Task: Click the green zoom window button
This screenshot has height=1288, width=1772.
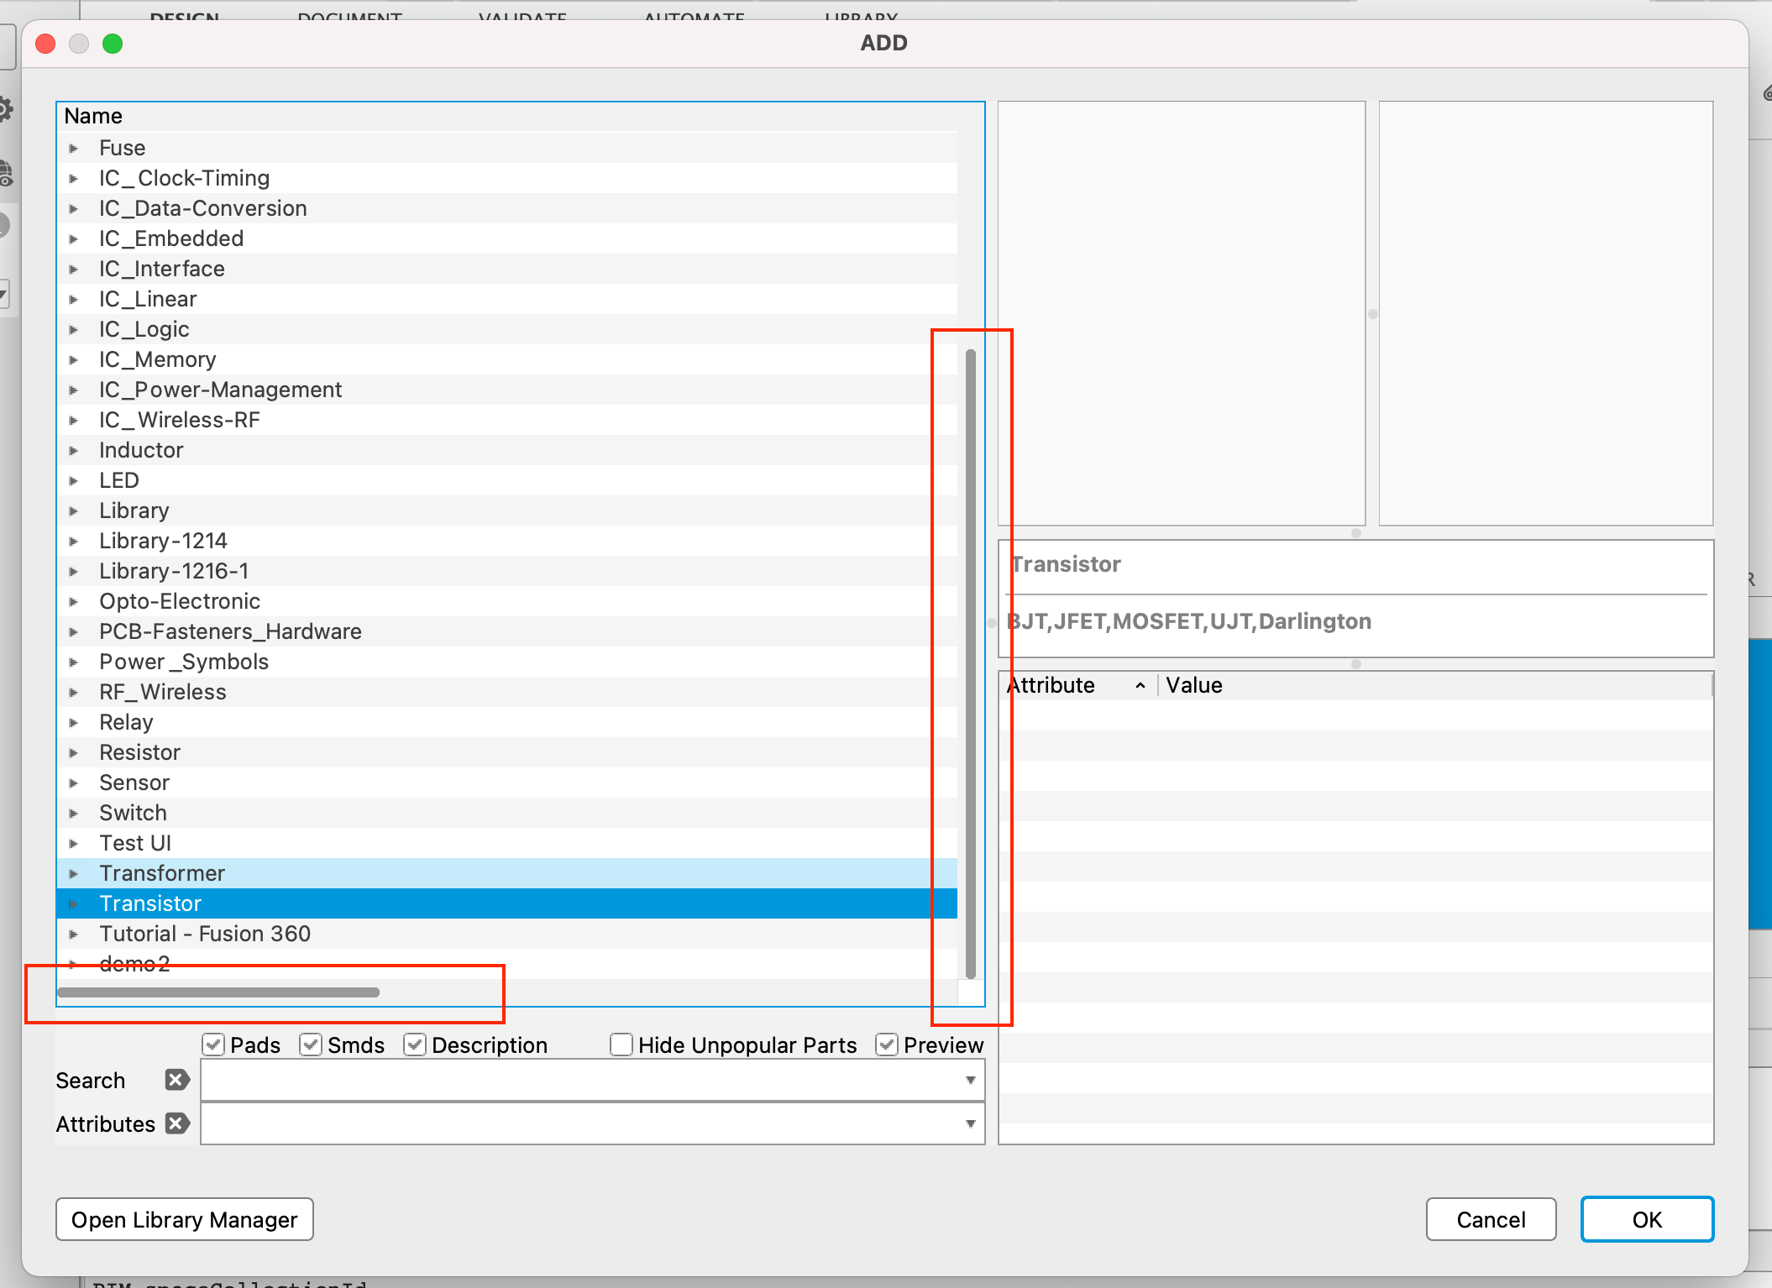Action: pyautogui.click(x=113, y=44)
